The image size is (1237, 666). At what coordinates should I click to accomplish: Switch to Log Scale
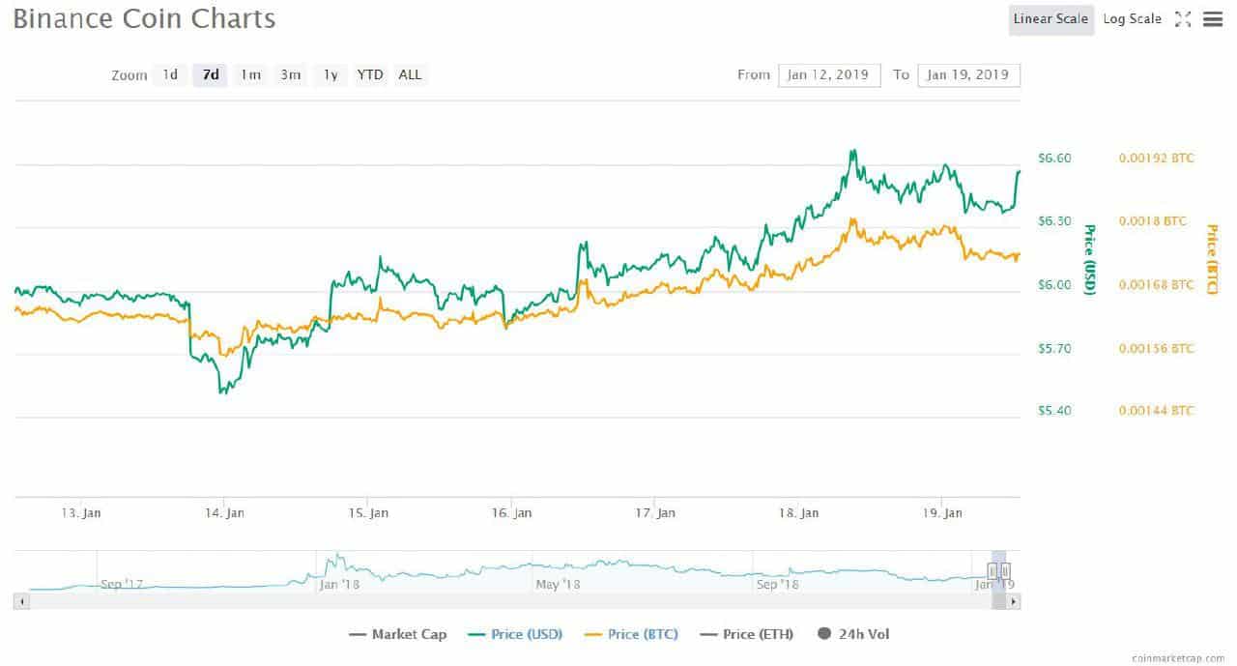(1133, 19)
